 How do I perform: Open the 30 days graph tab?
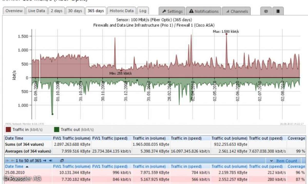click(x=75, y=11)
